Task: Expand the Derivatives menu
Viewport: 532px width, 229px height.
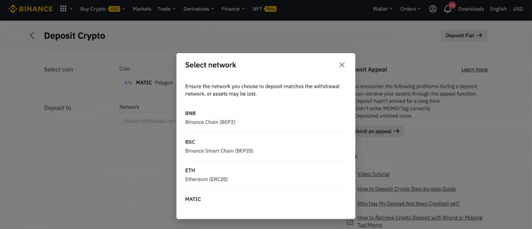Action: [x=199, y=9]
